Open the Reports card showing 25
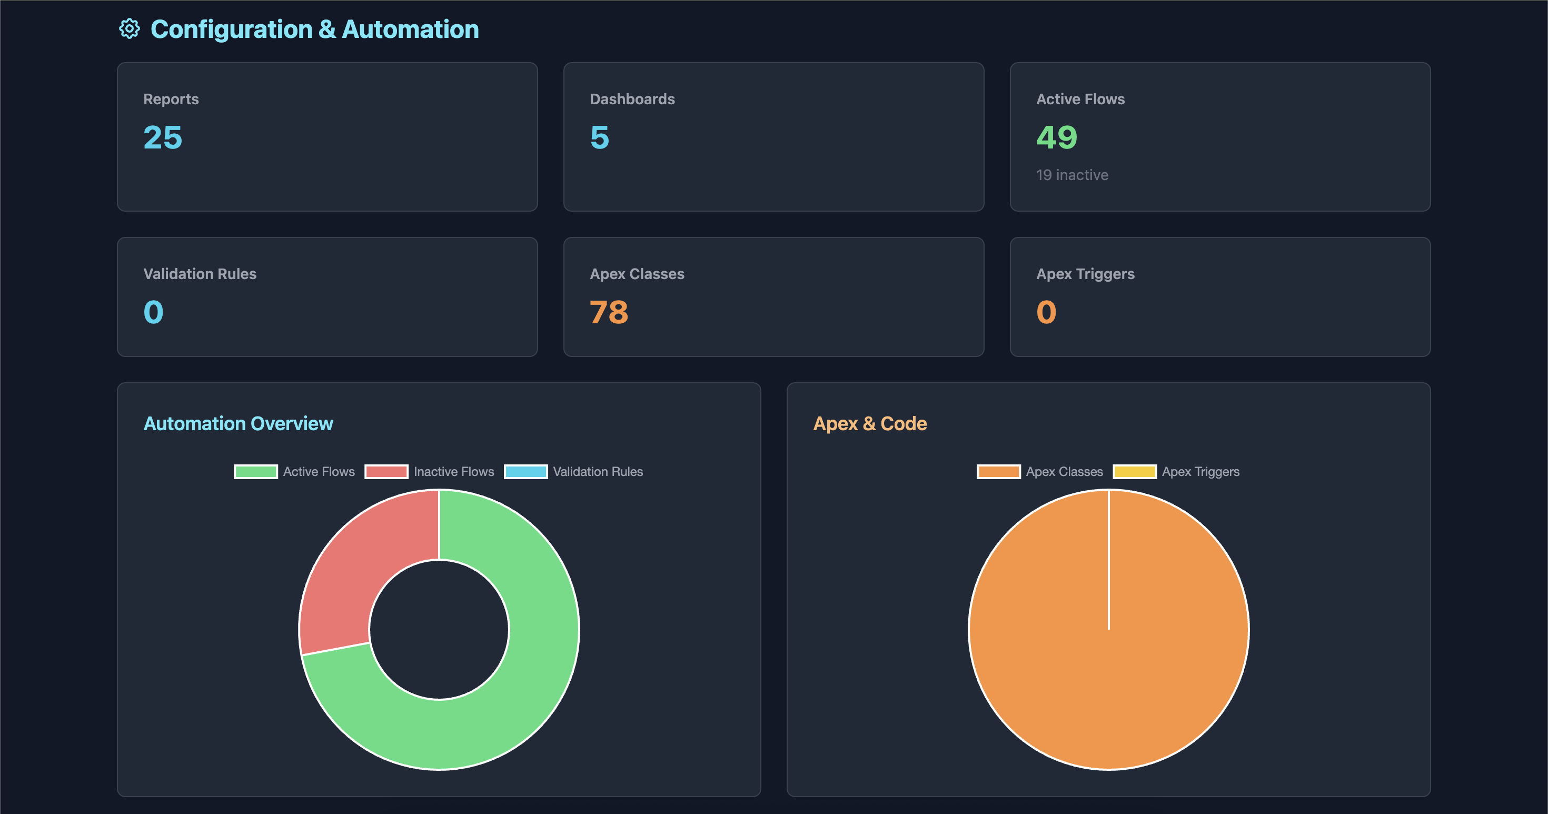The height and width of the screenshot is (814, 1548). pyautogui.click(x=327, y=137)
